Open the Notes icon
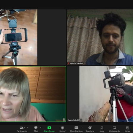 tap(127, 128)
